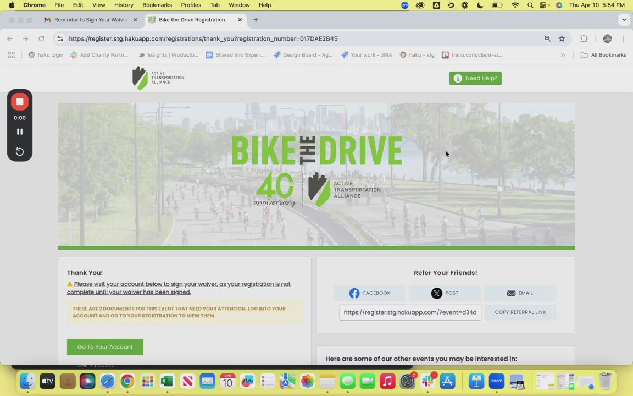Viewport: 633px width, 396px height.
Task: Bookmark this page with the star
Action: 562,39
